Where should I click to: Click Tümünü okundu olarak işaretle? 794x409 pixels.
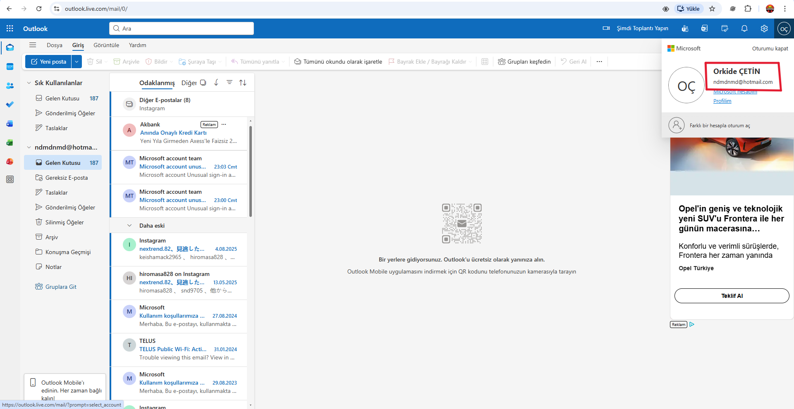tap(338, 62)
